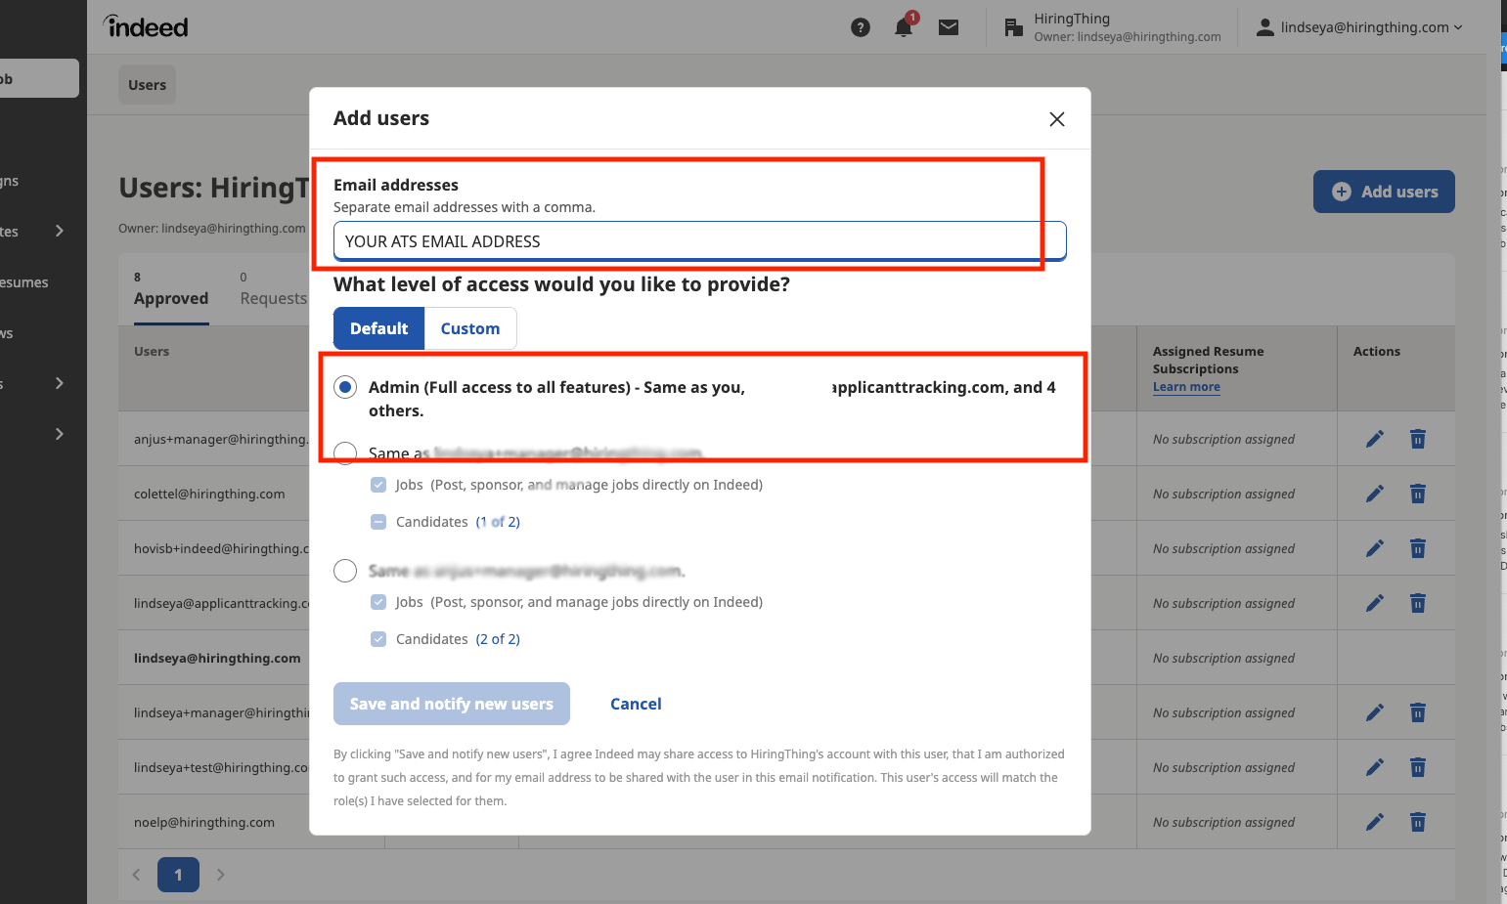This screenshot has height=904, width=1507.
Task: Open the Learn more link
Action: (1186, 387)
